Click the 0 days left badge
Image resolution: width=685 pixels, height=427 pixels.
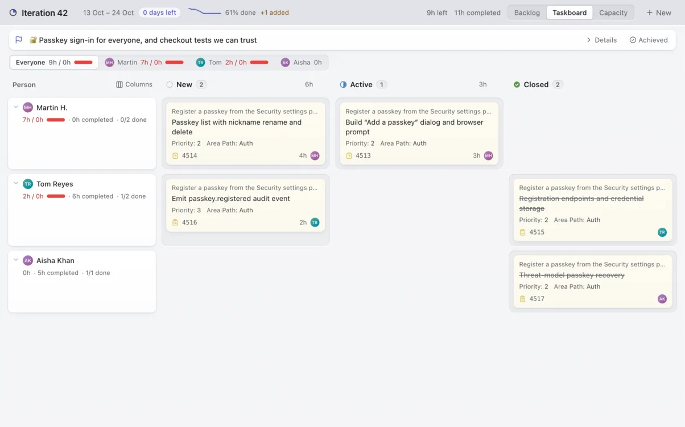coord(160,13)
